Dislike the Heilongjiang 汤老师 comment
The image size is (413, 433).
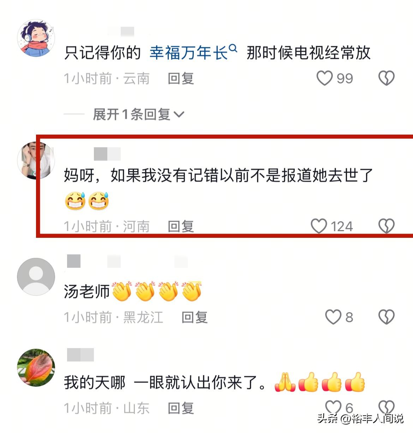tap(387, 317)
